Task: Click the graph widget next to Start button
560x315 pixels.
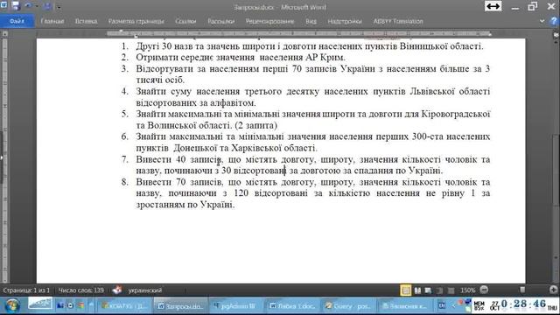Action: pyautogui.click(x=40, y=304)
